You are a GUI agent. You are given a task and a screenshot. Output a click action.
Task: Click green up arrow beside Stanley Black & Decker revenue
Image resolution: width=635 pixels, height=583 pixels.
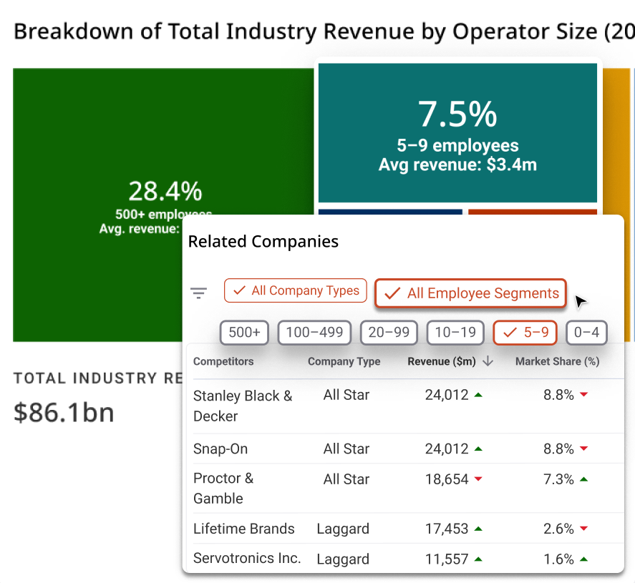coord(478,395)
